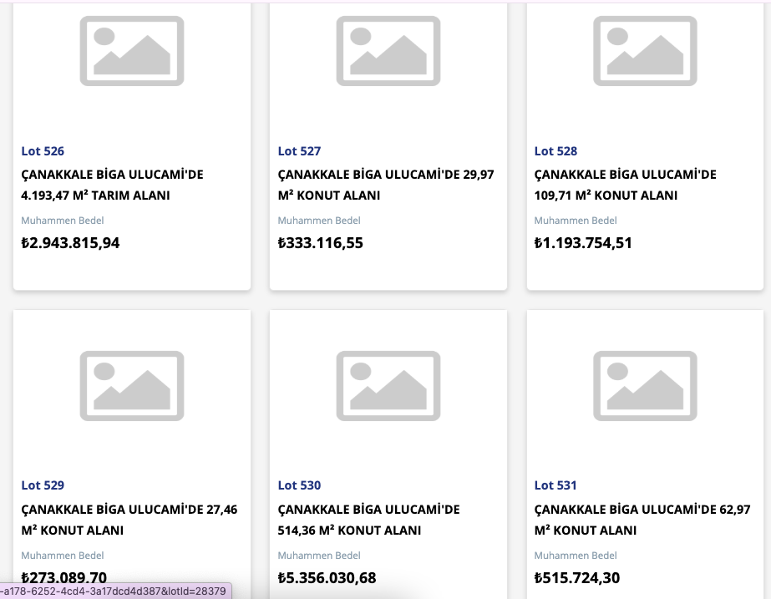This screenshot has height=599, width=771.
Task: Click the Lot 530 label link
Action: click(299, 485)
